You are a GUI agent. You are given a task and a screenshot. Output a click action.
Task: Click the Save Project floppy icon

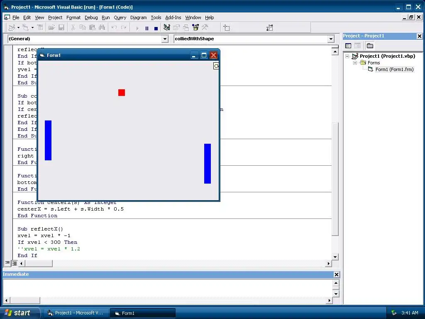pos(61,27)
